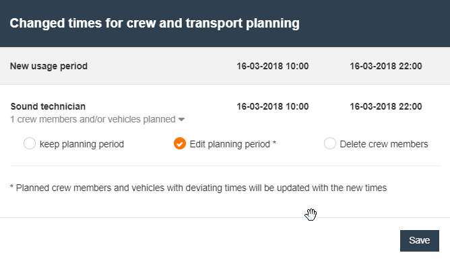450x259 pixels.
Task: Click the "Delete crew members" label text
Action: [384, 144]
